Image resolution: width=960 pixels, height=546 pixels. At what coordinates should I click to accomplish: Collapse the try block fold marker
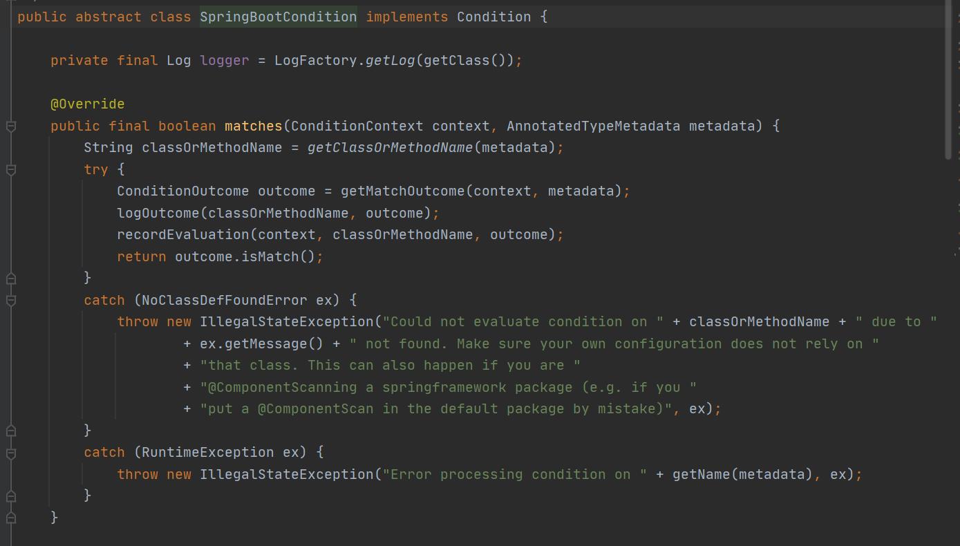coord(11,169)
